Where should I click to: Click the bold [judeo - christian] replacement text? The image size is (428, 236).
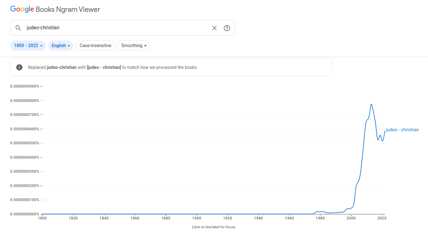click(104, 67)
